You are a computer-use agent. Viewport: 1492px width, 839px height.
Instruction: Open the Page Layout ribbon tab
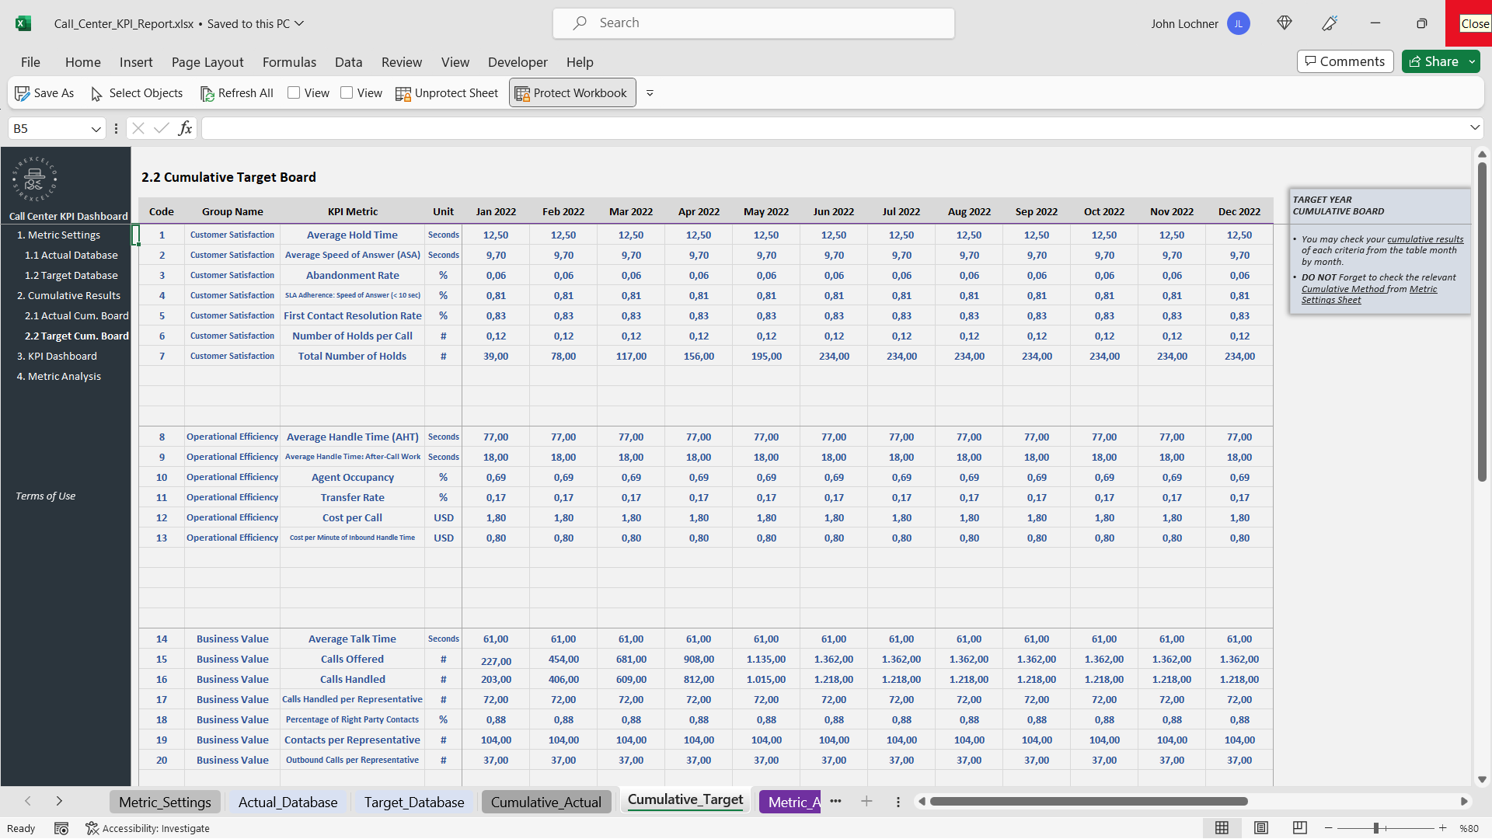(x=207, y=62)
